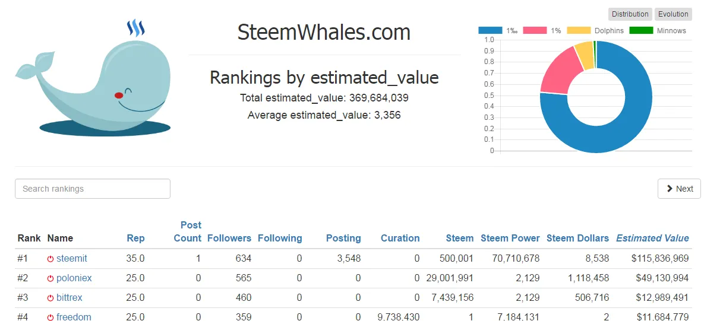Image resolution: width=704 pixels, height=321 pixels.
Task: Click the Rankings by estimated_value heading
Action: pos(324,78)
